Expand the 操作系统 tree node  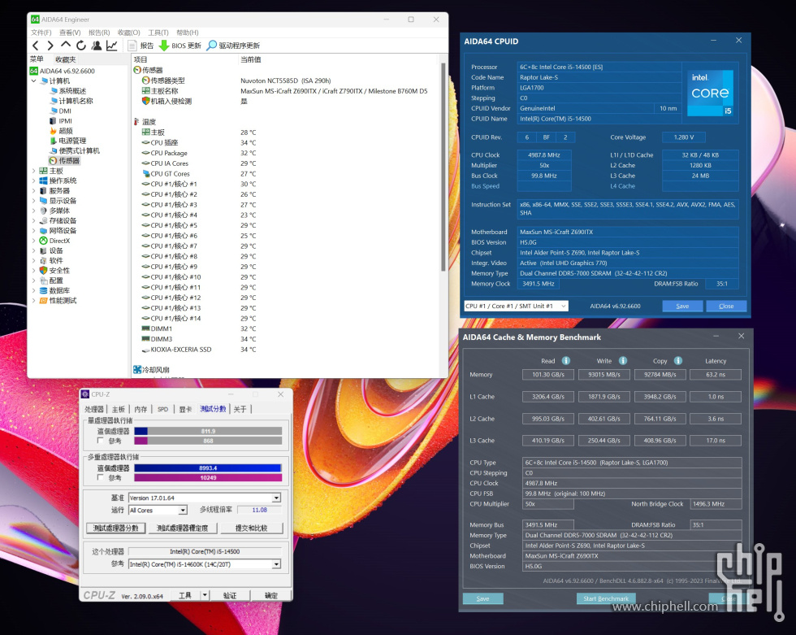click(x=34, y=180)
